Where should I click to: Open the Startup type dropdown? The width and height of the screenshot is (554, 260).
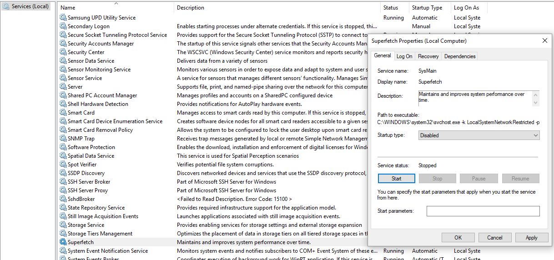(478, 135)
